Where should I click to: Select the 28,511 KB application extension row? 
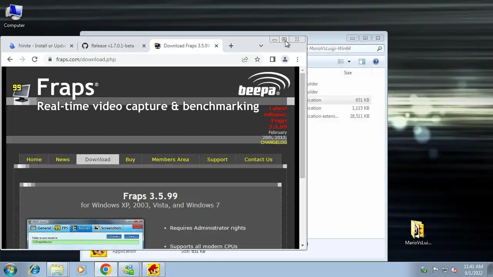coord(339,116)
